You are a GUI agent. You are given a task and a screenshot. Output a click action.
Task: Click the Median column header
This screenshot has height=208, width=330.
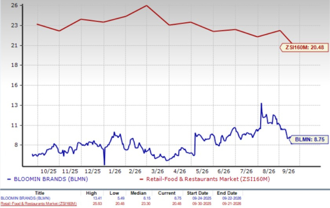tap(138, 193)
